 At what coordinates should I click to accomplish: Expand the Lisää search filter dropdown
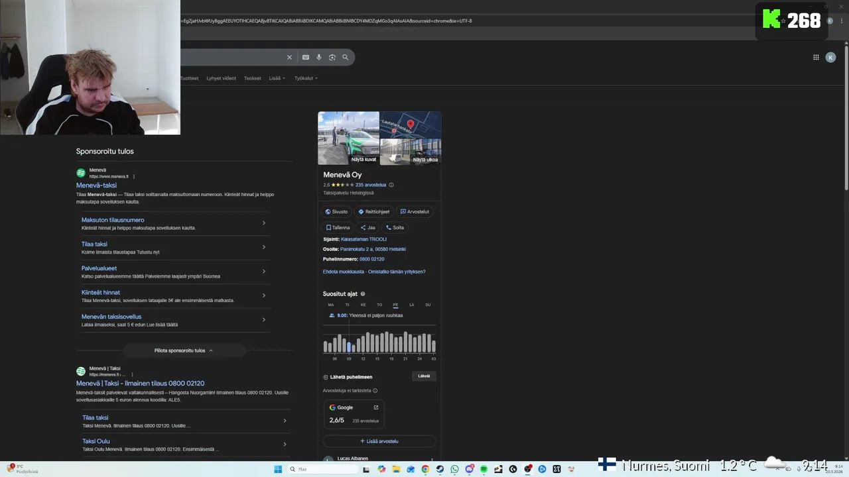pyautogui.click(x=277, y=78)
